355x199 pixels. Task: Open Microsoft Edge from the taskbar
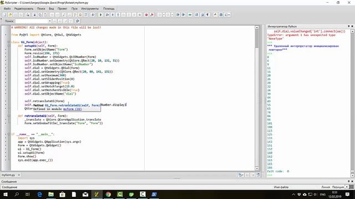pos(39,194)
